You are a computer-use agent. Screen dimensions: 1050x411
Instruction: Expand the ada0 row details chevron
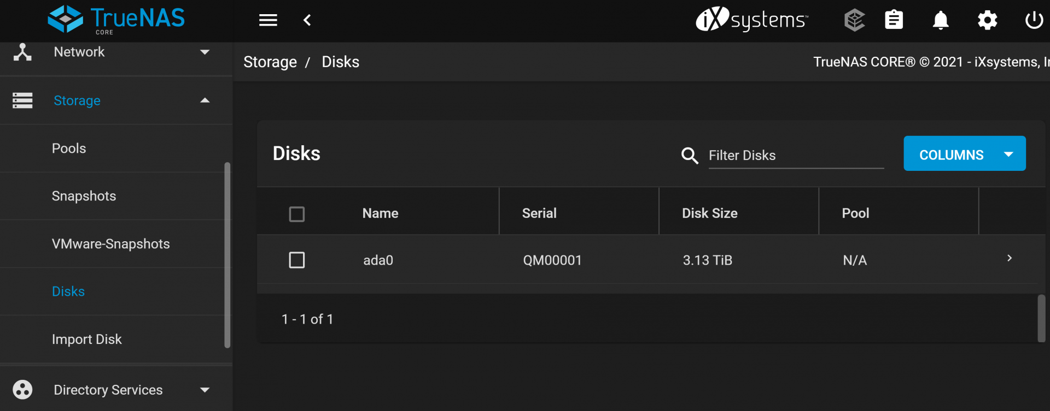pyautogui.click(x=1010, y=258)
